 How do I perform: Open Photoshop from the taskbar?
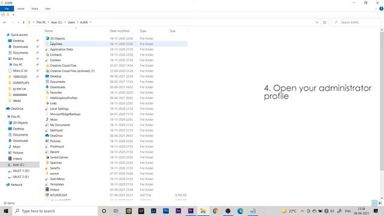[x=166, y=211]
